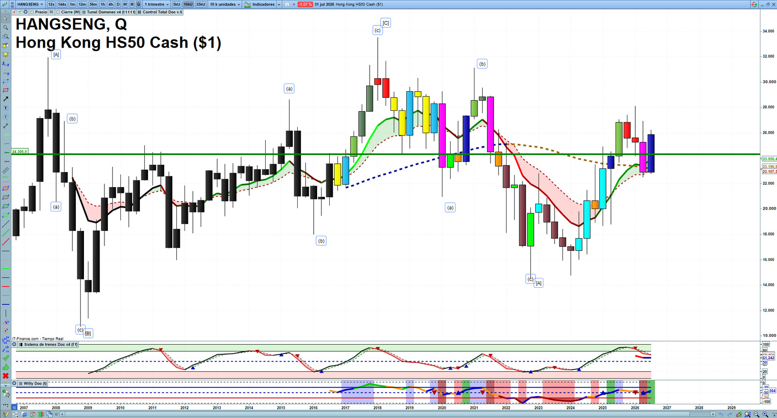Select the square text box tool

click(x=5, y=108)
